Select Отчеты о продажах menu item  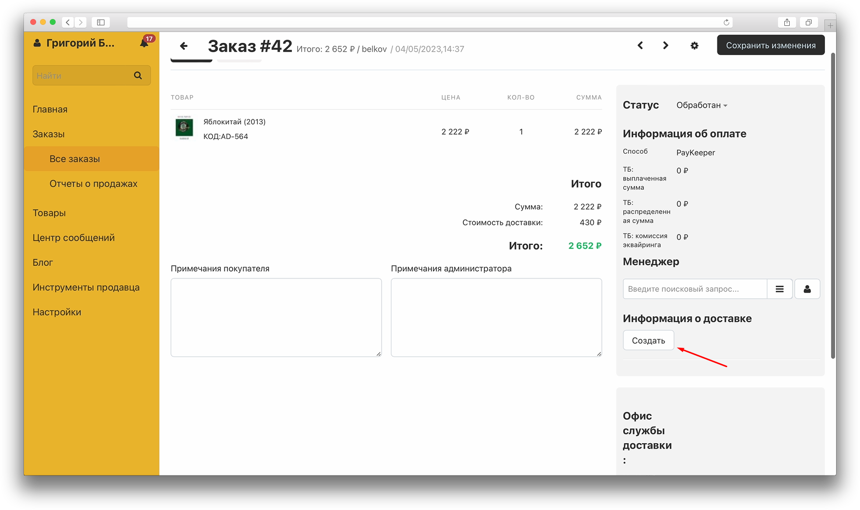(93, 184)
